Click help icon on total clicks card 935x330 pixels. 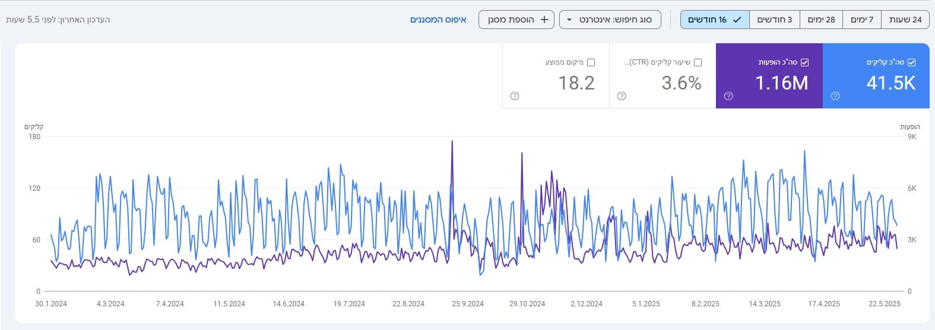point(835,96)
